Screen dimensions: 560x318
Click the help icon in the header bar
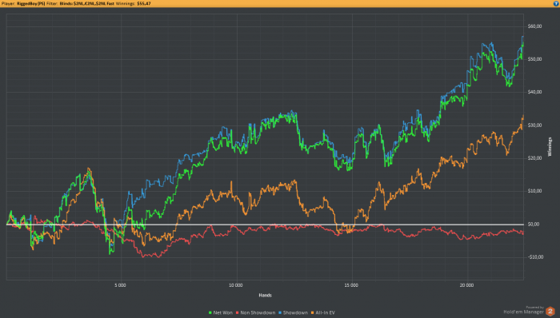click(x=556, y=3)
